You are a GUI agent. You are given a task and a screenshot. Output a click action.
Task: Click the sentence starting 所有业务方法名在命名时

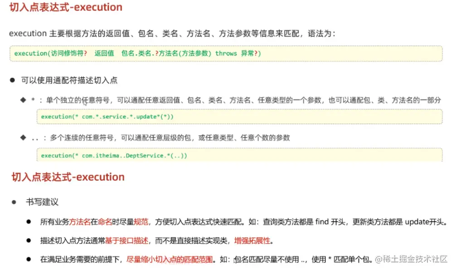coord(243,222)
